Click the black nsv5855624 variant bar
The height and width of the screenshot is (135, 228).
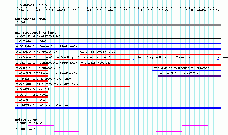(x=32, y=60)
